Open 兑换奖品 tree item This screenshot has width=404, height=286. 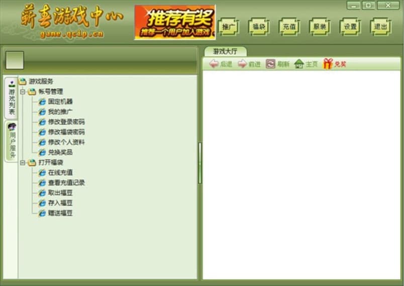[x=60, y=152]
